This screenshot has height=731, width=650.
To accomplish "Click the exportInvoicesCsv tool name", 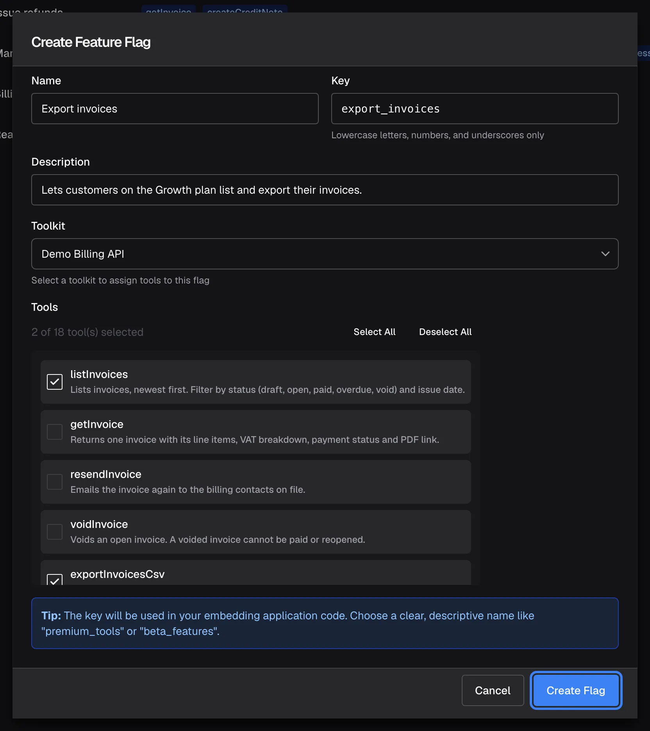I will [118, 574].
